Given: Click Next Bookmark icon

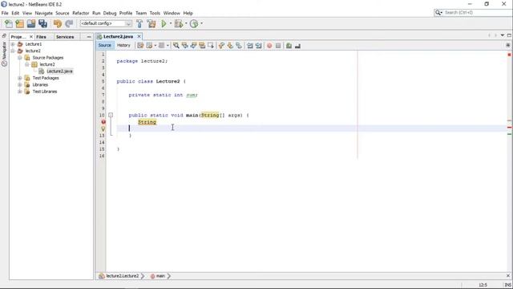Looking at the screenshot, I should click(230, 46).
